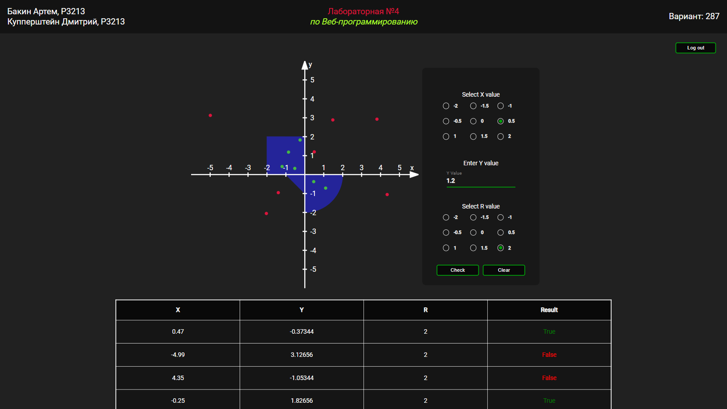727x409 pixels.
Task: Click the Clear button
Action: [x=504, y=270]
